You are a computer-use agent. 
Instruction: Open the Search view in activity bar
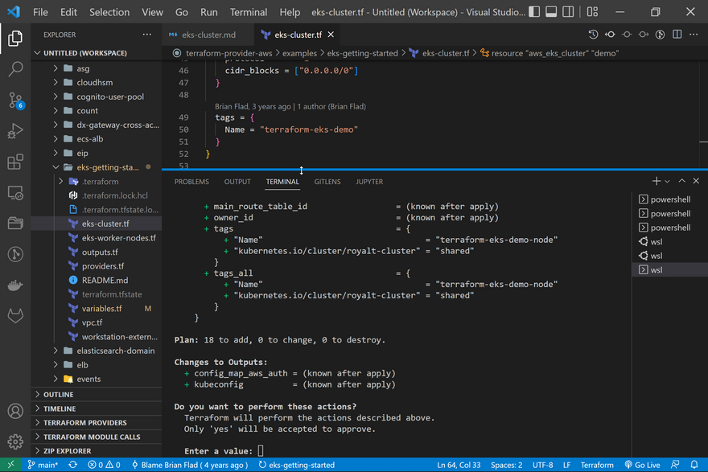click(15, 69)
